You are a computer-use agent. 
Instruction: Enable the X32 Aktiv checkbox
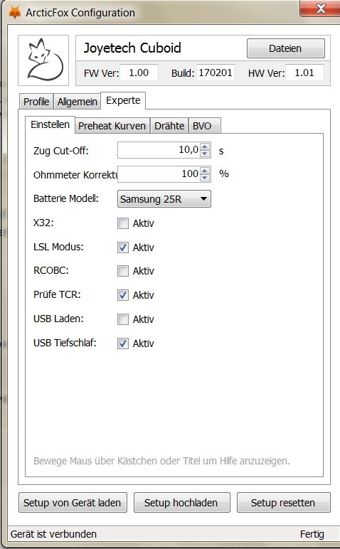click(123, 223)
